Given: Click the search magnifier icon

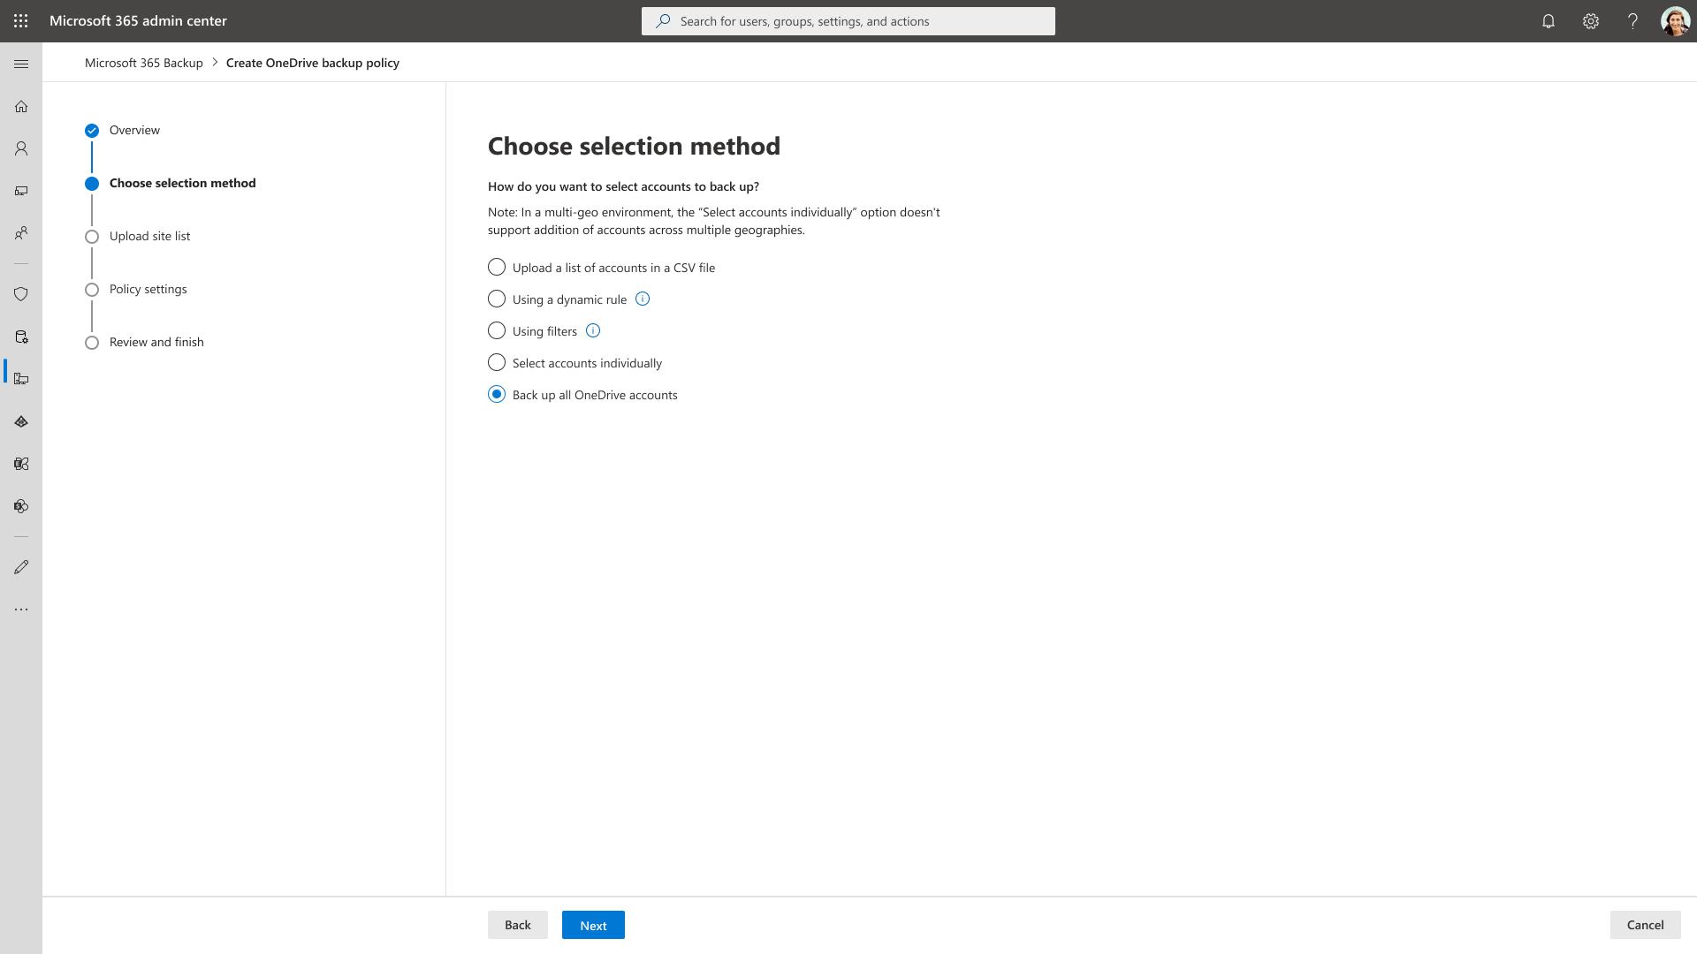Looking at the screenshot, I should (x=663, y=21).
